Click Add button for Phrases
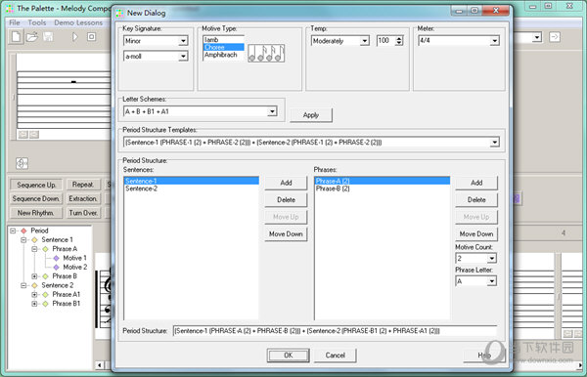The image size is (587, 377). point(476,183)
